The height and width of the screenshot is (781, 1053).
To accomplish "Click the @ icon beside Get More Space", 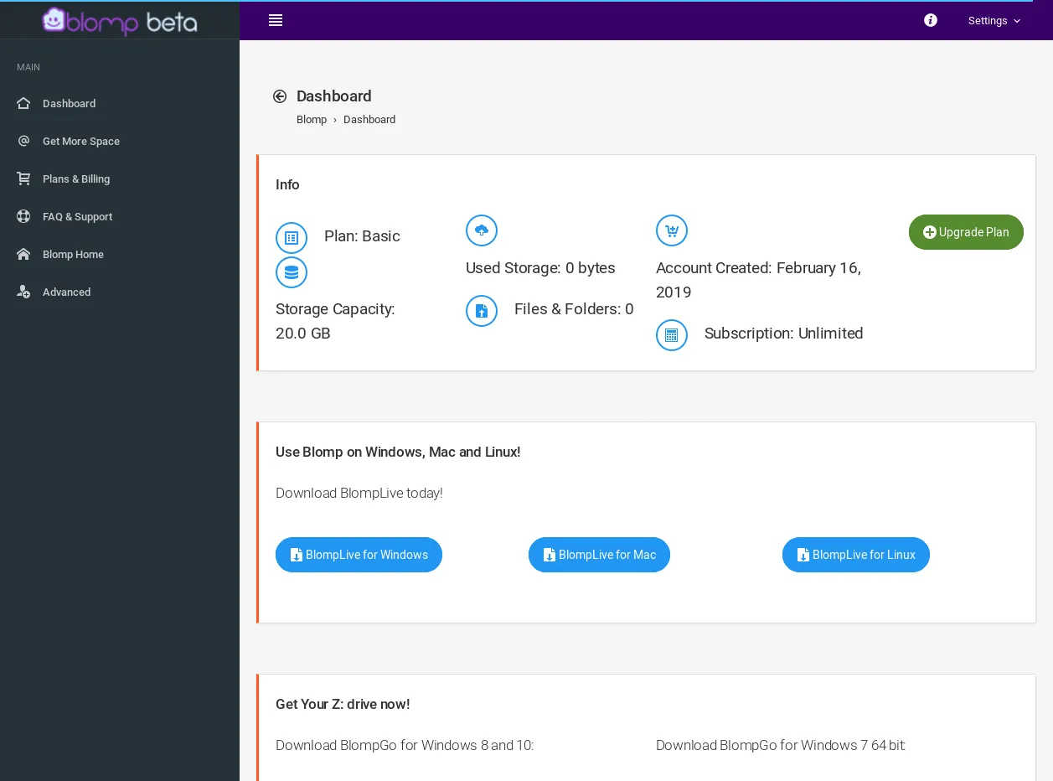I will (23, 141).
